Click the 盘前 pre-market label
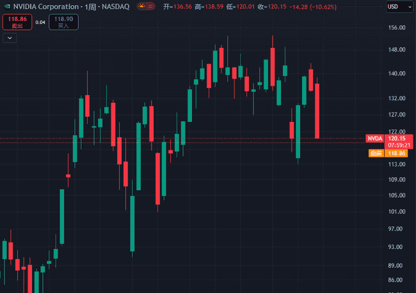This screenshot has height=293, width=416. pos(376,153)
